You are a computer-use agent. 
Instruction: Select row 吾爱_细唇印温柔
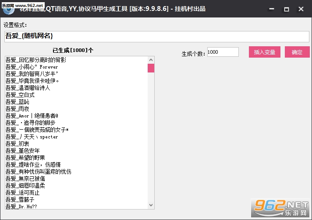(x=76, y=186)
